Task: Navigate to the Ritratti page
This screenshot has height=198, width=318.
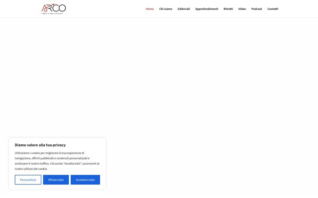Action: pyautogui.click(x=228, y=9)
